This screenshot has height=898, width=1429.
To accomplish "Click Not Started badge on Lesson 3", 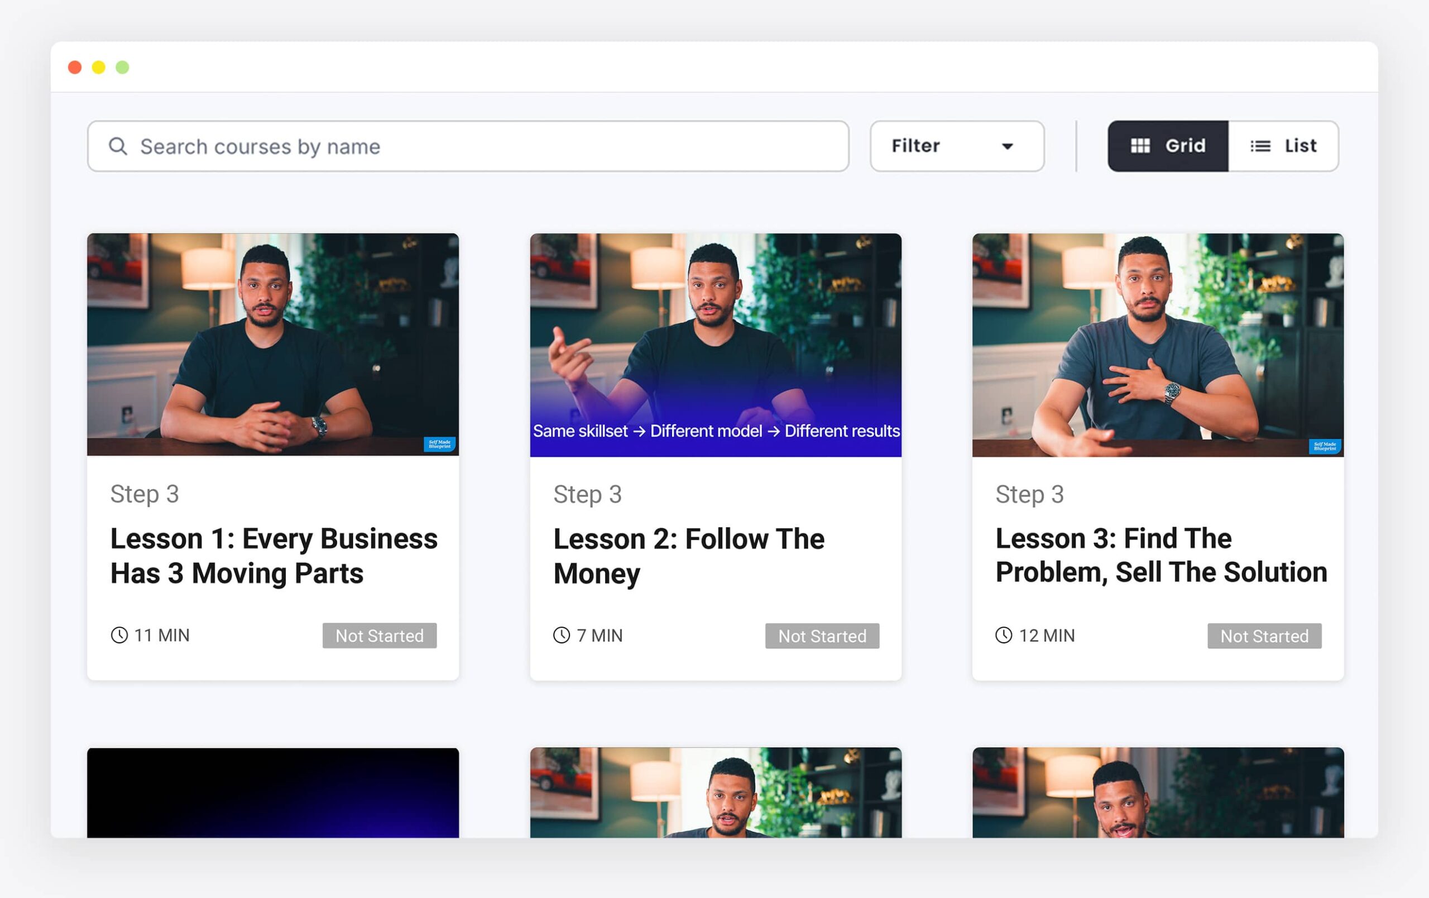I will tap(1264, 636).
